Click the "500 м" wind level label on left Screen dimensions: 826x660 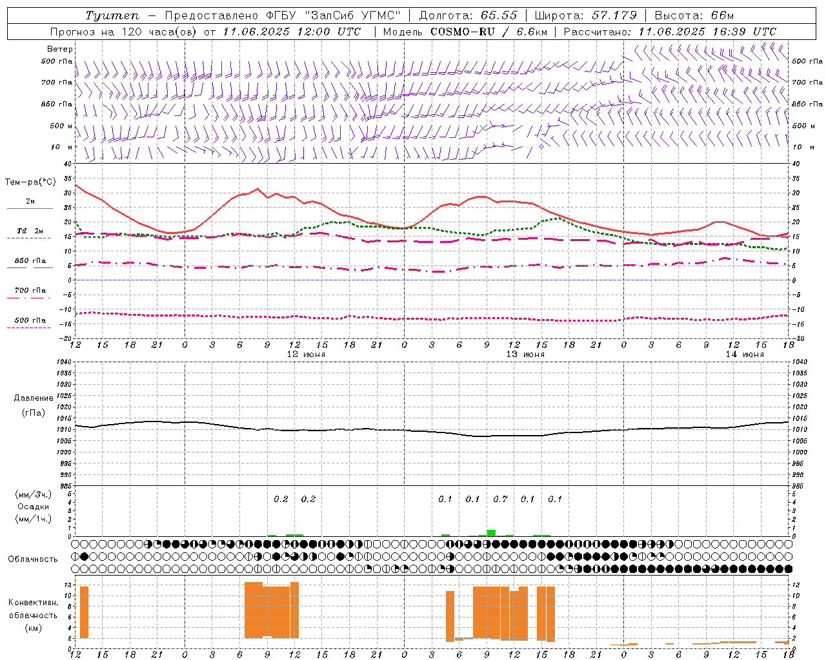point(61,126)
